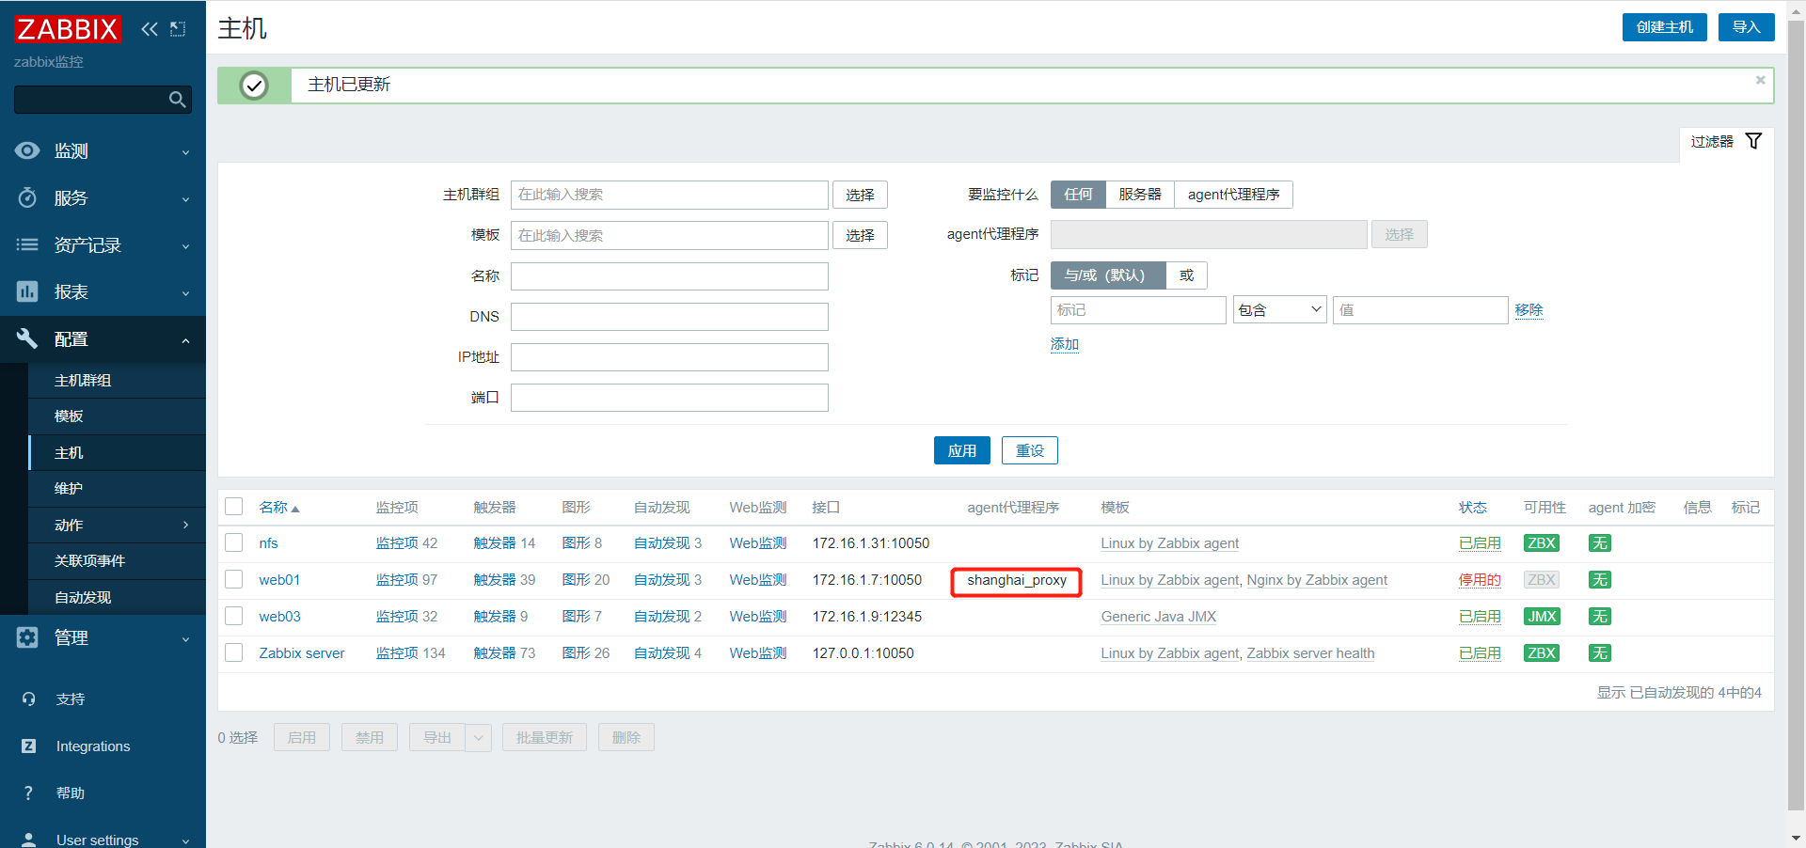Tick the select-all hosts checkbox
Screen dimensions: 1806x848
tap(234, 507)
